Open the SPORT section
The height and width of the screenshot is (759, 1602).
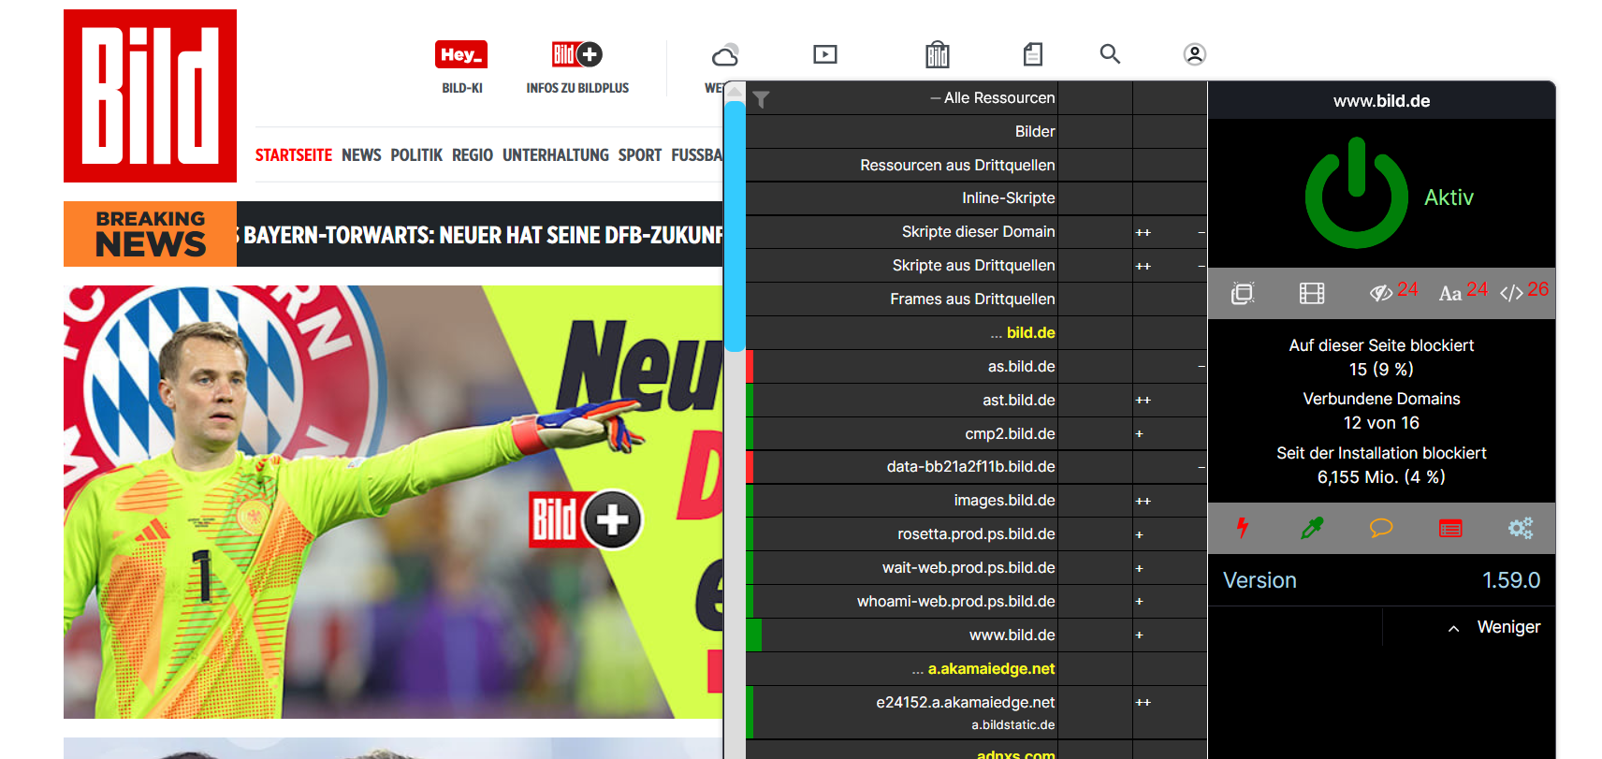click(x=640, y=155)
